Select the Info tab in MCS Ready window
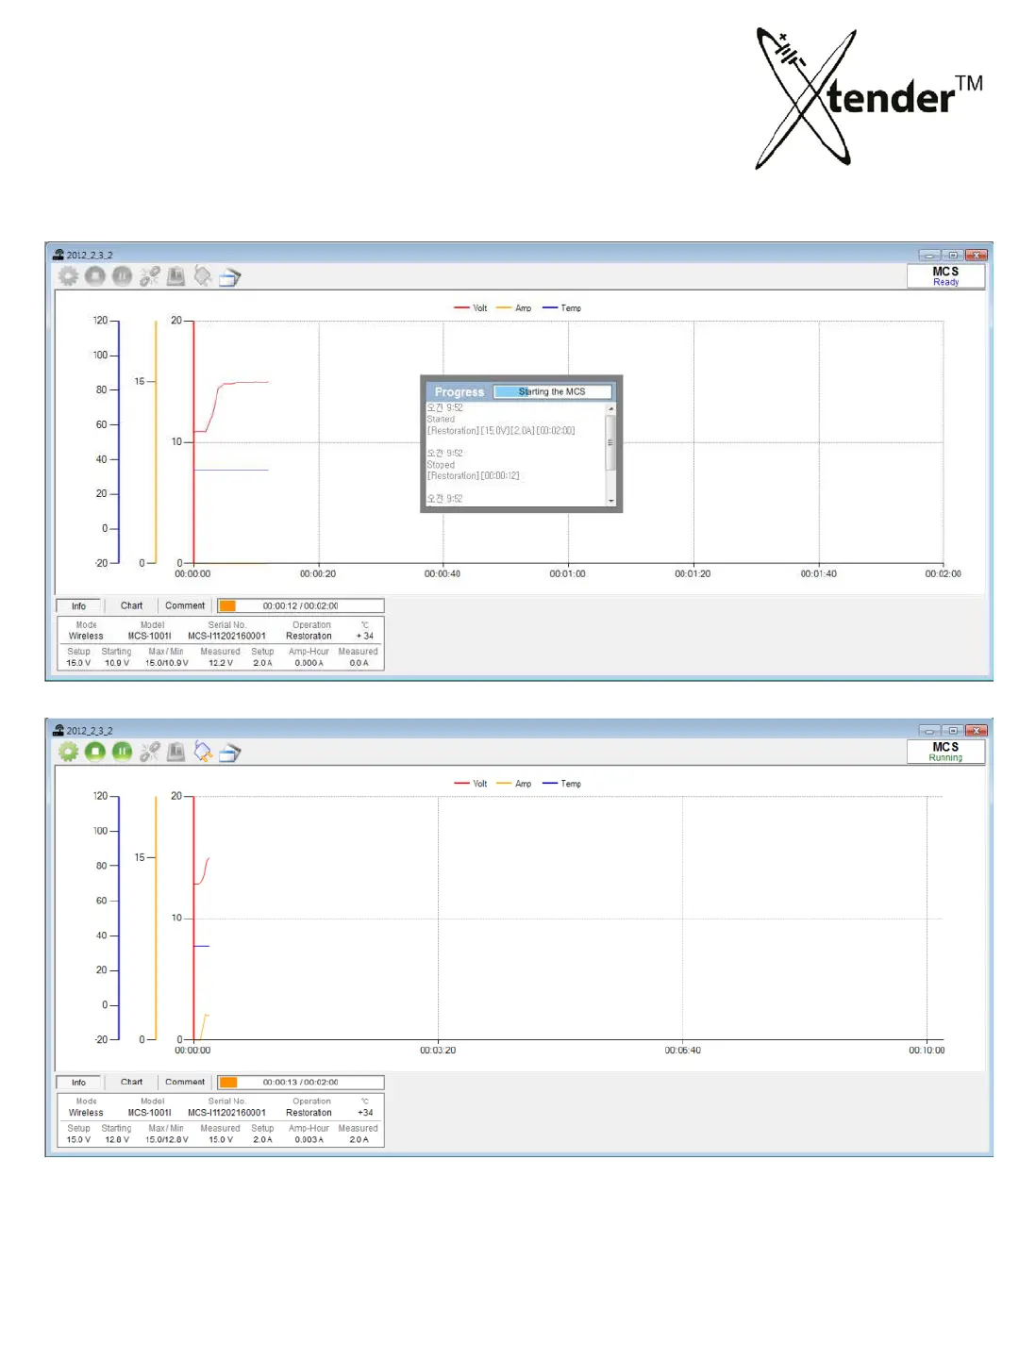 click(x=78, y=606)
